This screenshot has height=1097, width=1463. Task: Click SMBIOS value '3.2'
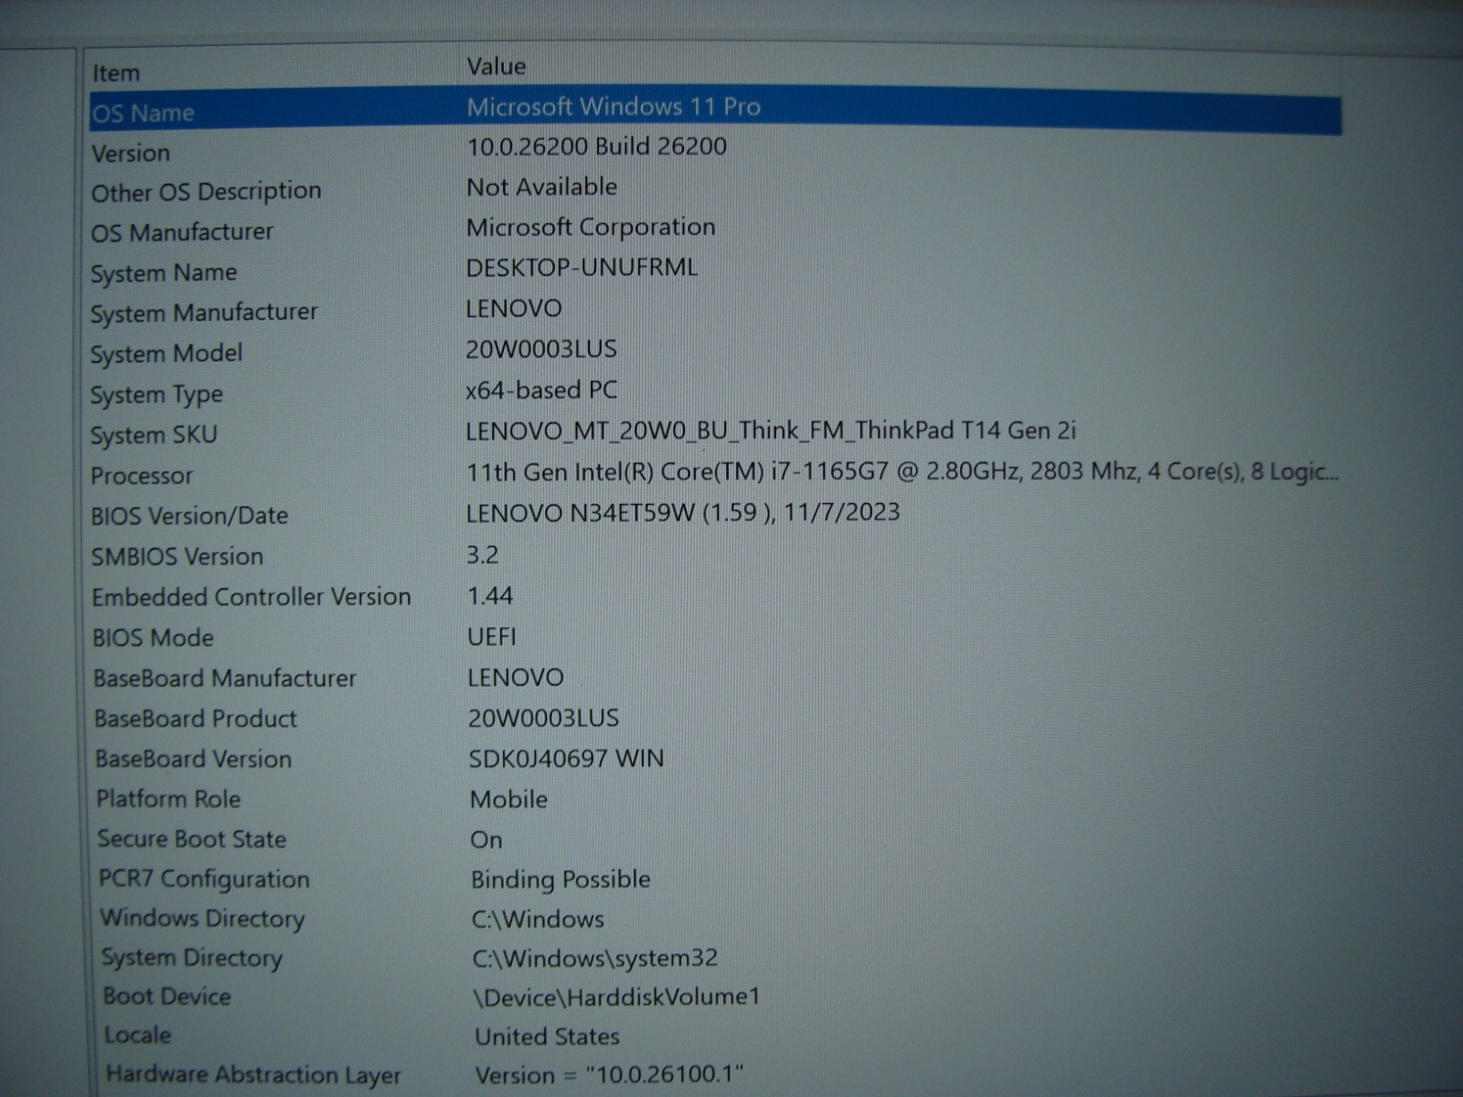tap(483, 555)
